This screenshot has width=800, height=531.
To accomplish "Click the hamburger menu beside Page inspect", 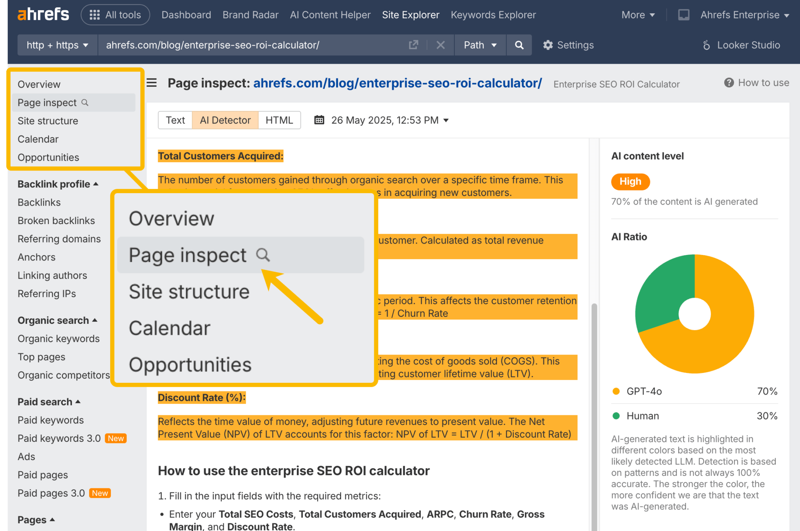I will (x=151, y=83).
